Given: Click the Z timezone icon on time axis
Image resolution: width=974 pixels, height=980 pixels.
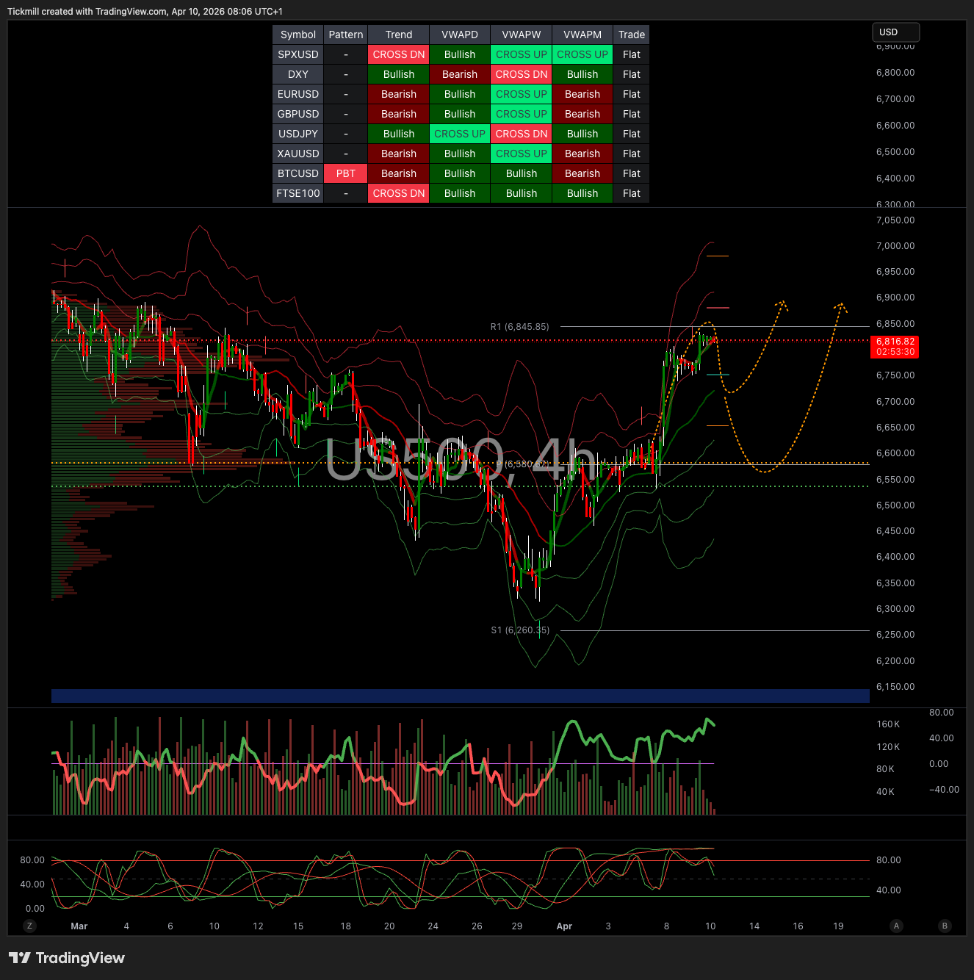Looking at the screenshot, I should coord(29,926).
